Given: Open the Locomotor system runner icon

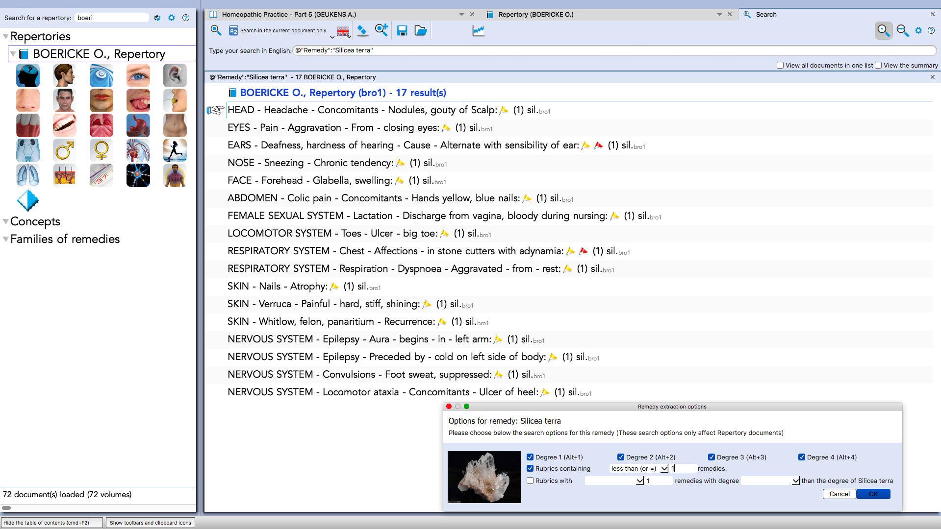Looking at the screenshot, I should point(175,150).
